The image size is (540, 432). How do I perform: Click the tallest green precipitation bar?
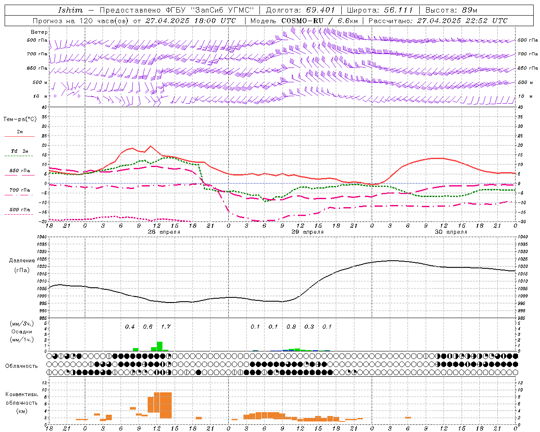(x=159, y=346)
